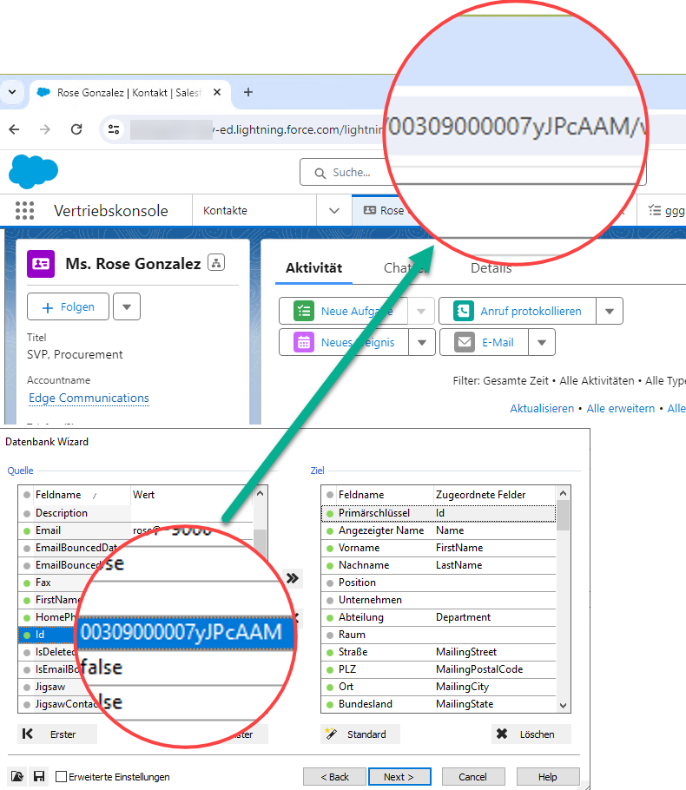Screen dimensions: 686x790
Task: Select the Aktivität tab
Action: click(313, 268)
